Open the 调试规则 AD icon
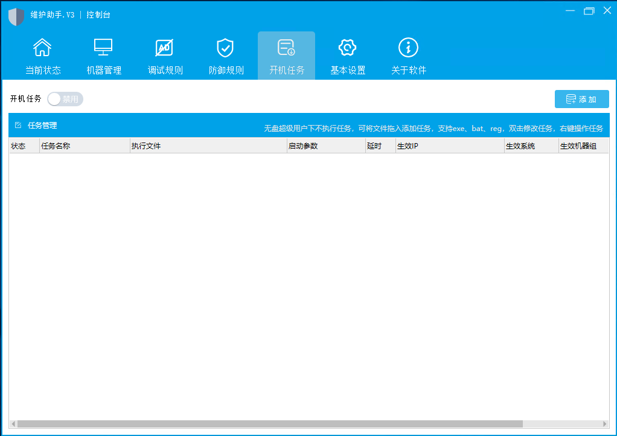 click(164, 48)
